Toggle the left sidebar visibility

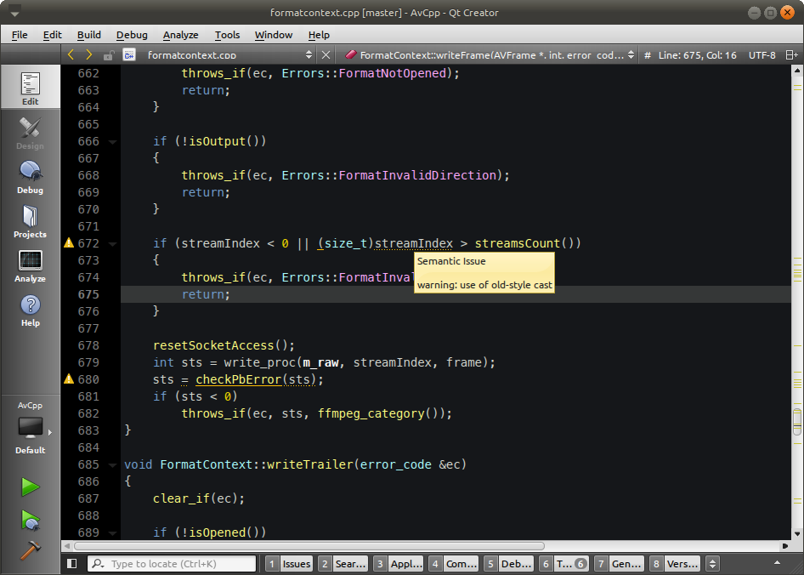[x=71, y=564]
